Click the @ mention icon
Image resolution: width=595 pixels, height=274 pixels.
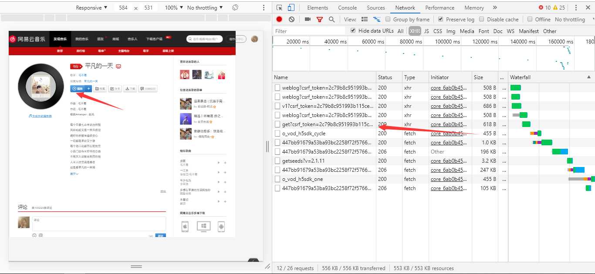41,235
